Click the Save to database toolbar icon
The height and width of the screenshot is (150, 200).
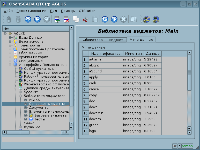(x=18, y=19)
